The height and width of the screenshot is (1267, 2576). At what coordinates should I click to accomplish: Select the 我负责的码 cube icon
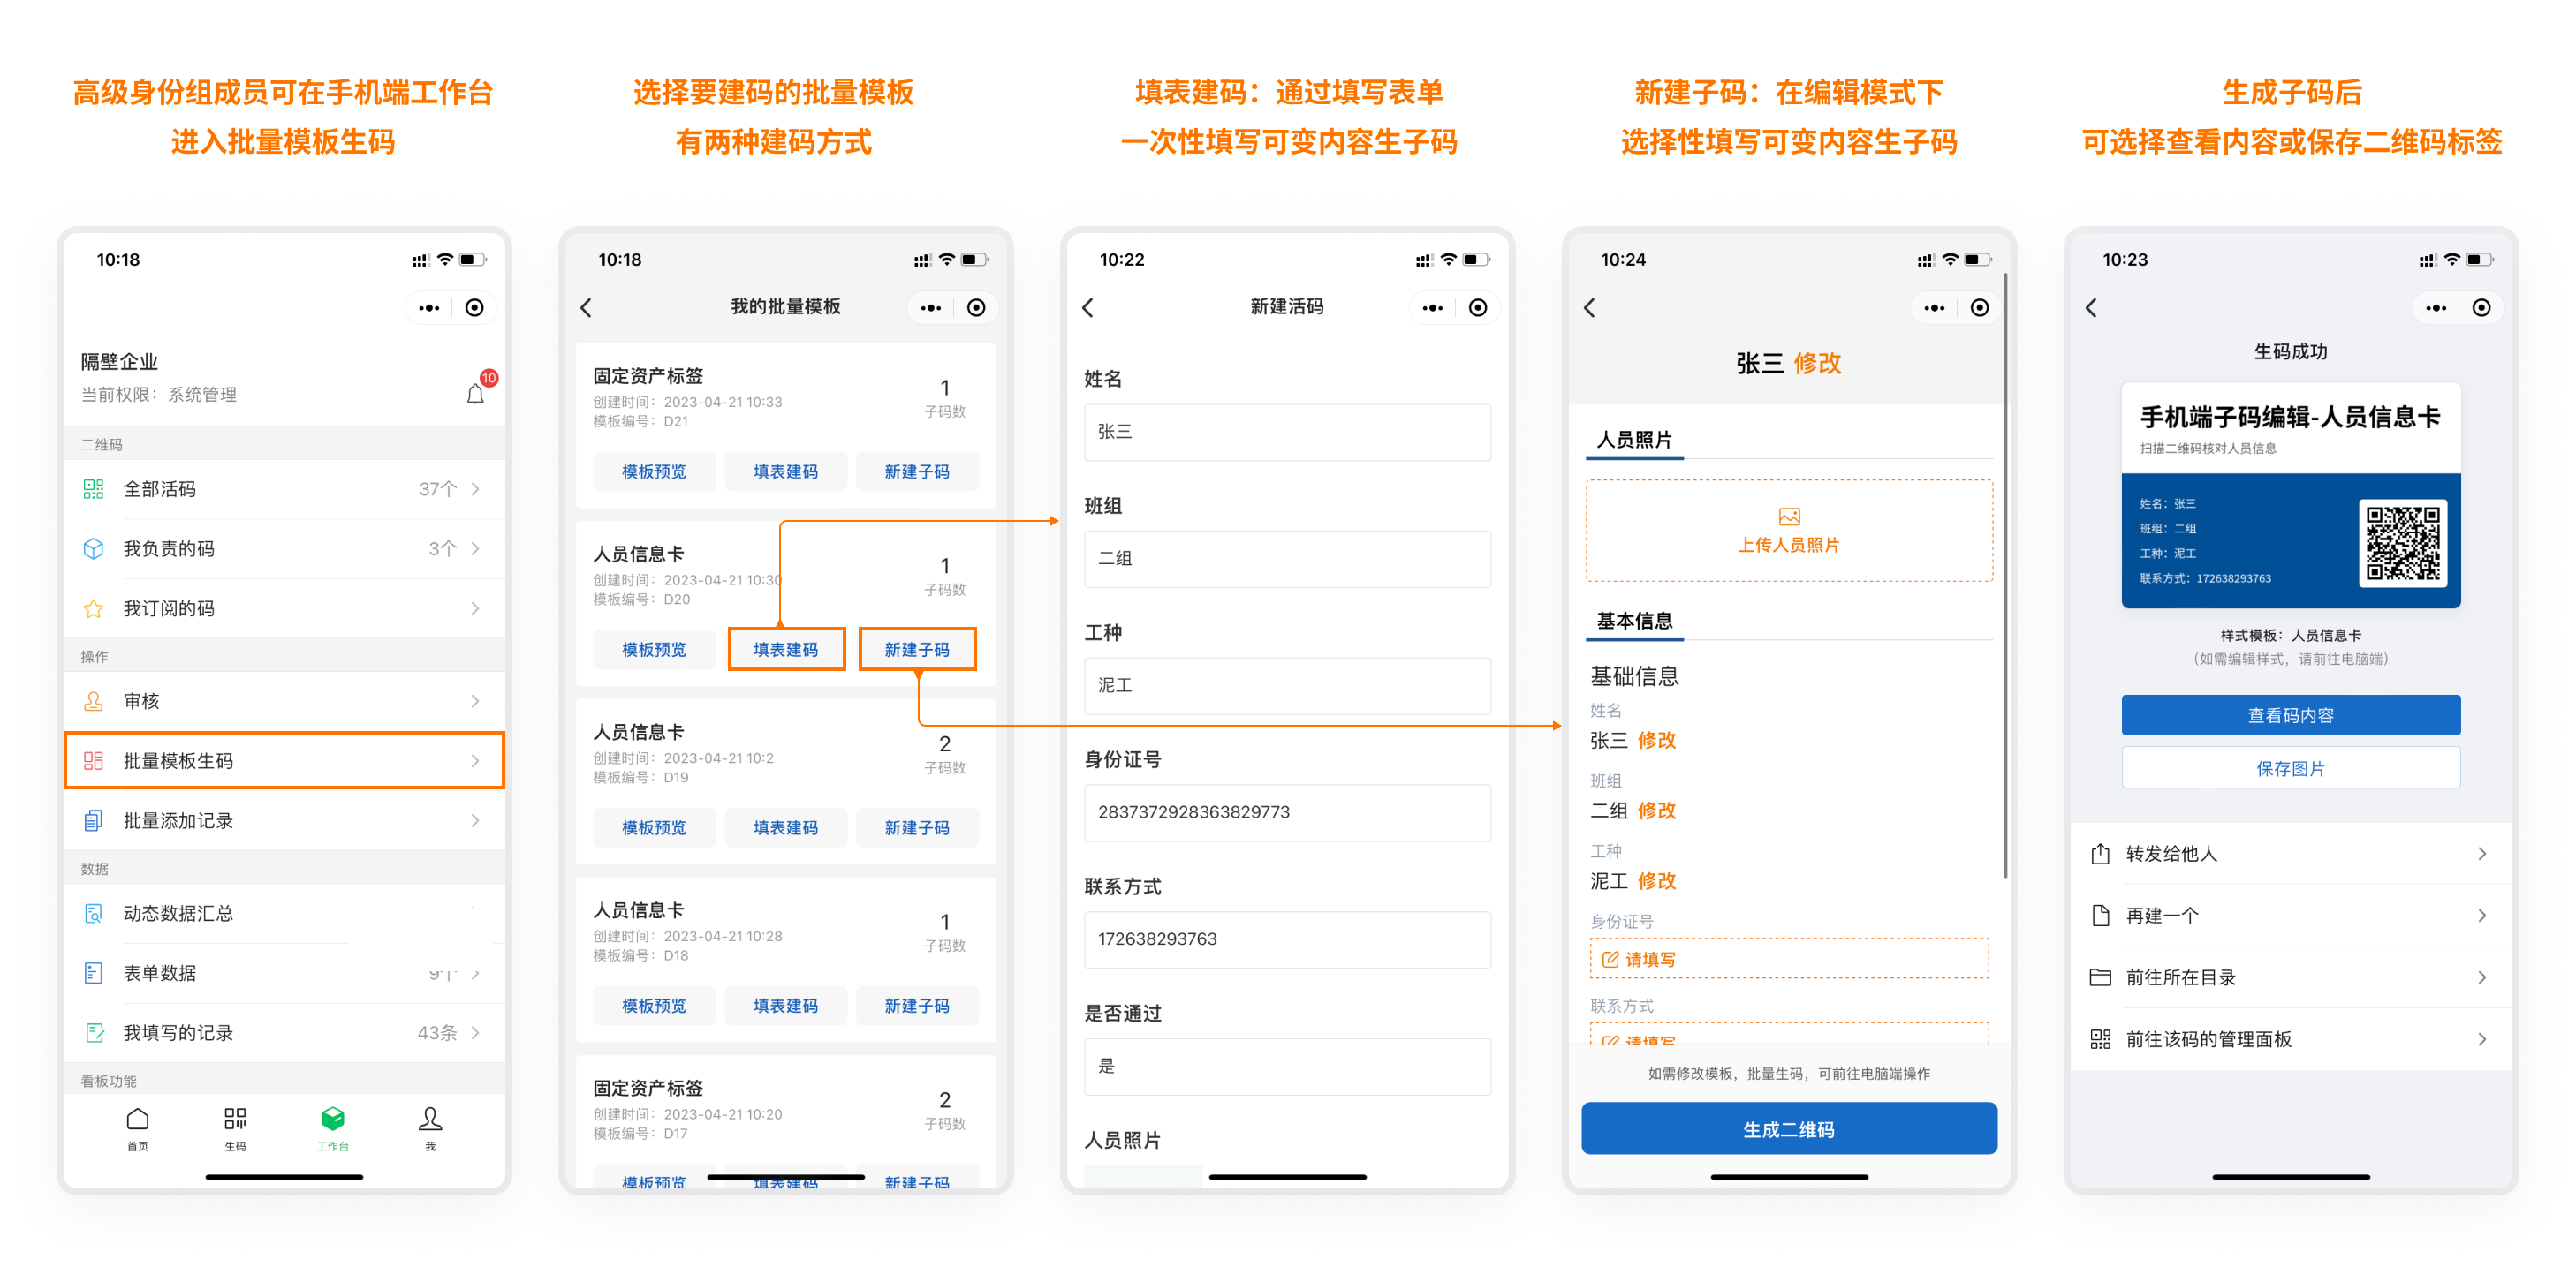(93, 548)
